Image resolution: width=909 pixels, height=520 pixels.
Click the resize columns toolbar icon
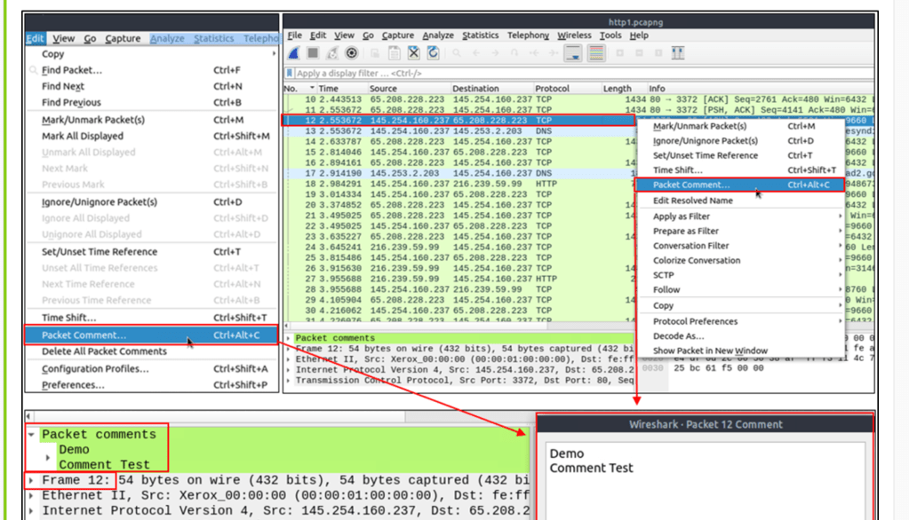click(x=678, y=54)
